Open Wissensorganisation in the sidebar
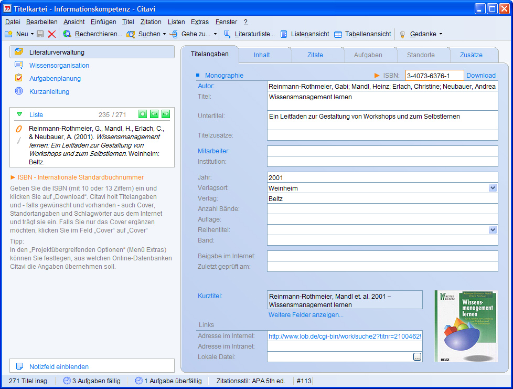The width and height of the screenshot is (513, 389). point(59,66)
